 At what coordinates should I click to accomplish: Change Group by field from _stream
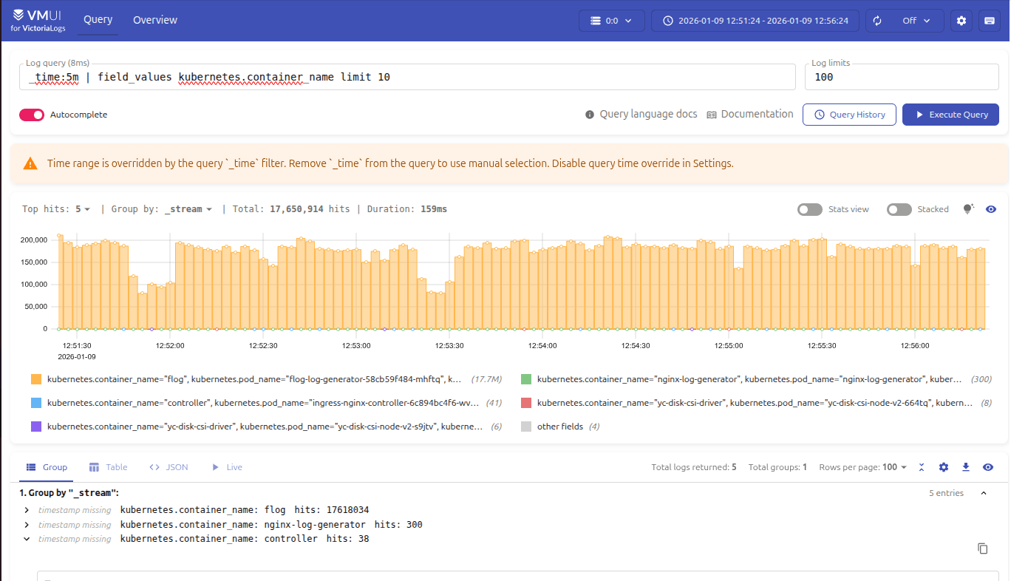(x=188, y=209)
